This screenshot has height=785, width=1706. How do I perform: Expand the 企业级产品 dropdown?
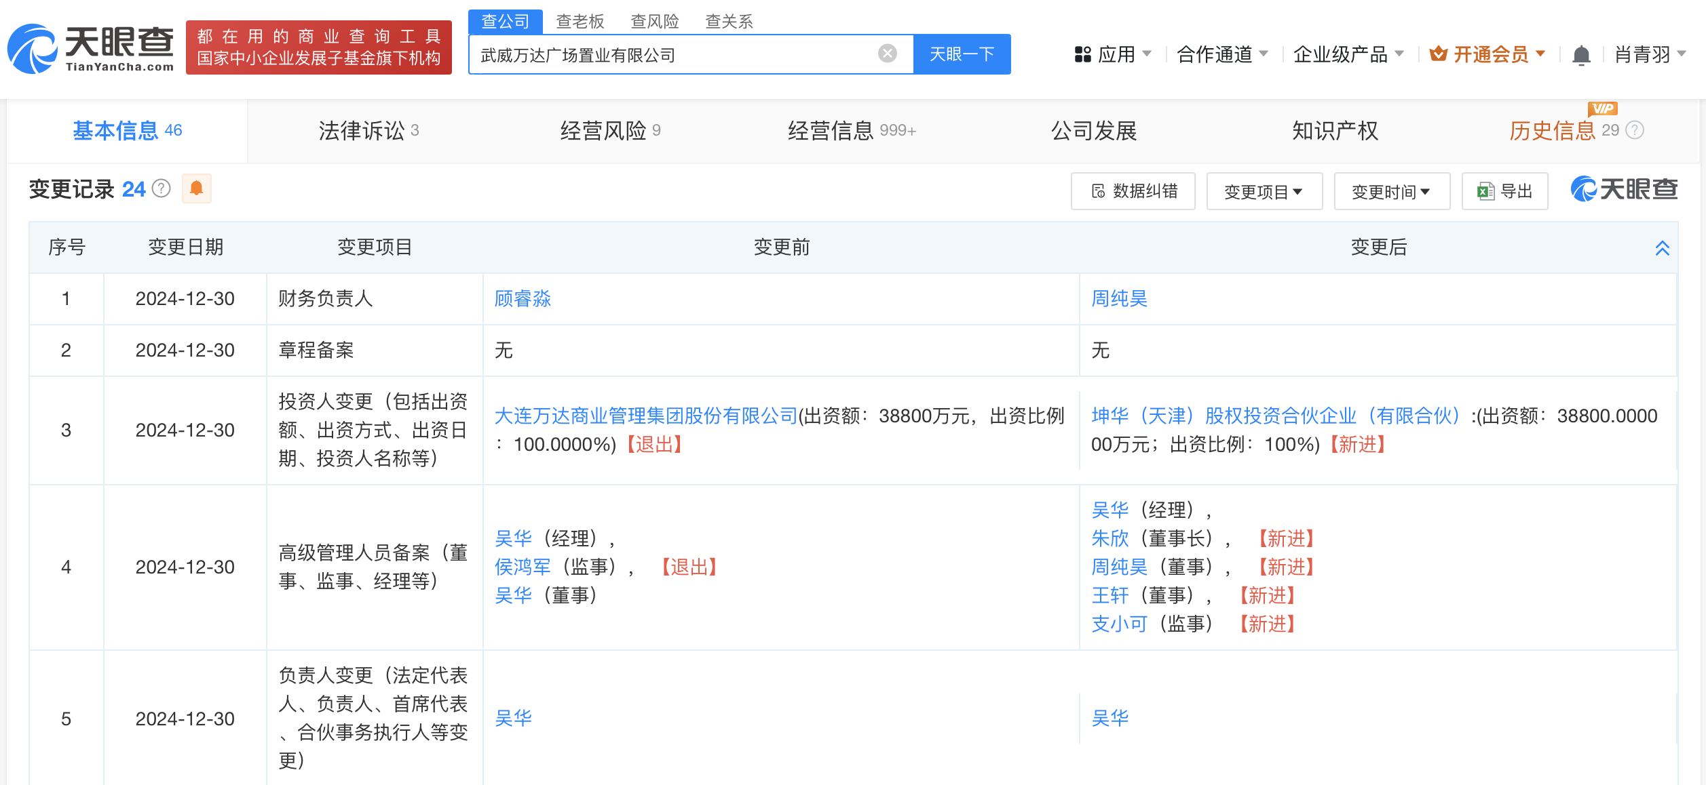click(x=1348, y=54)
